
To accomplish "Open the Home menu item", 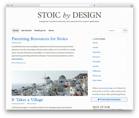I will click(x=16, y=30).
